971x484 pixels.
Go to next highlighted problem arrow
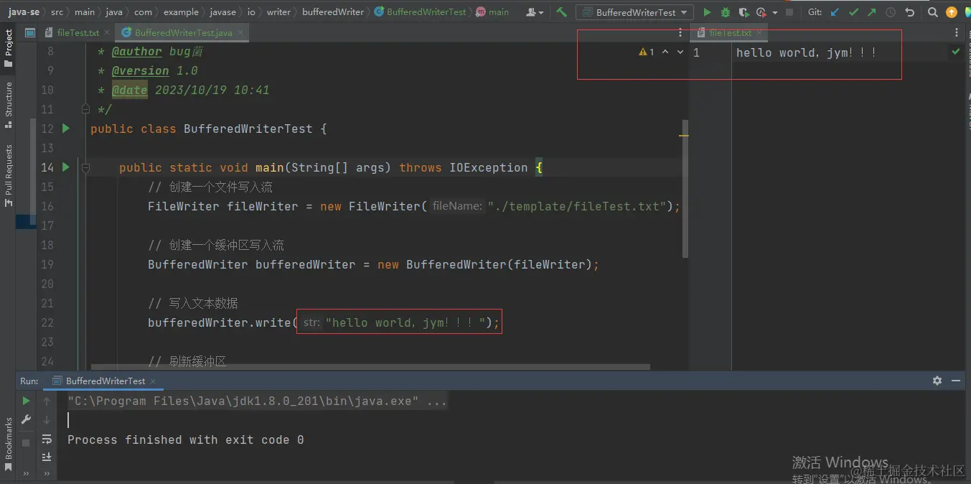[680, 52]
